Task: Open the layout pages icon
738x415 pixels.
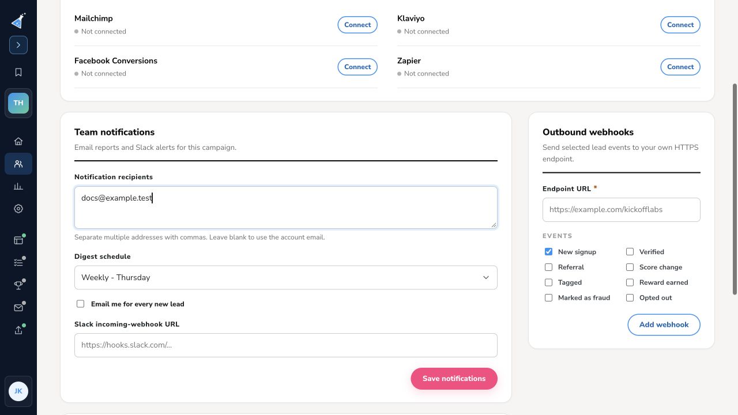Action: coord(18,240)
